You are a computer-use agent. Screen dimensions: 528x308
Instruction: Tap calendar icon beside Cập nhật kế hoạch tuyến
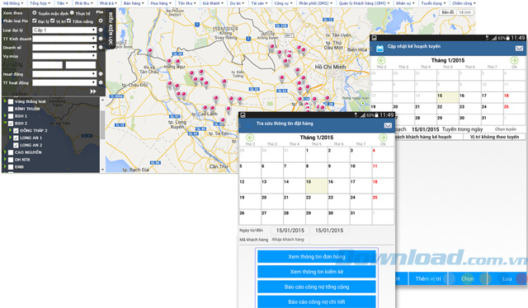(379, 49)
